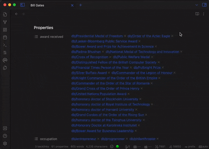Click the 7891 status bar counter
209x149 pixels.
coord(160,147)
